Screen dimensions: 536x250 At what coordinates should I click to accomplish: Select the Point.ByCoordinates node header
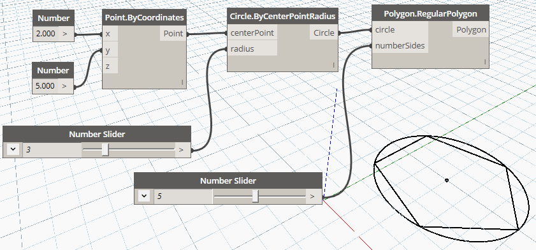(x=144, y=17)
